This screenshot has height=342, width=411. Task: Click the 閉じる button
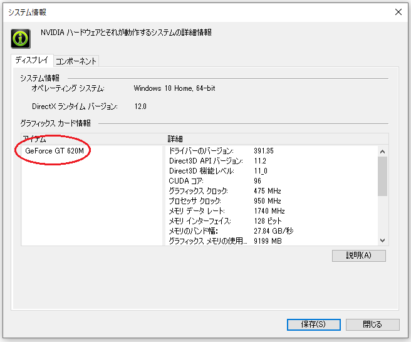pos(372,324)
